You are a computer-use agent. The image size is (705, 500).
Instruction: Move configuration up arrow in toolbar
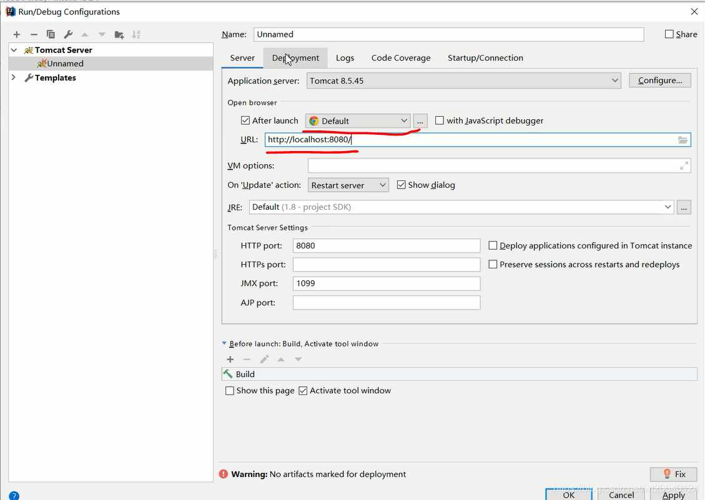coord(84,34)
